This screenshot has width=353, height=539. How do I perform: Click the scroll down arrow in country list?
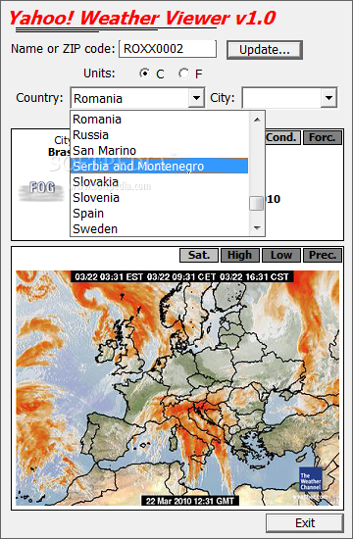click(x=257, y=228)
